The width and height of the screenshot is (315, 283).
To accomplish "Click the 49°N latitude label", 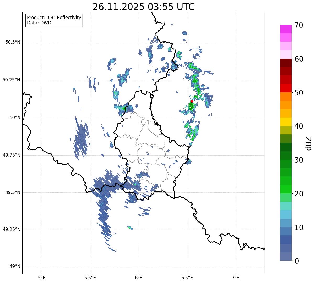I will click(15, 266).
